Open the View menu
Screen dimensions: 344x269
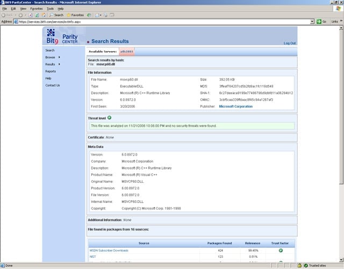pyautogui.click(x=23, y=9)
